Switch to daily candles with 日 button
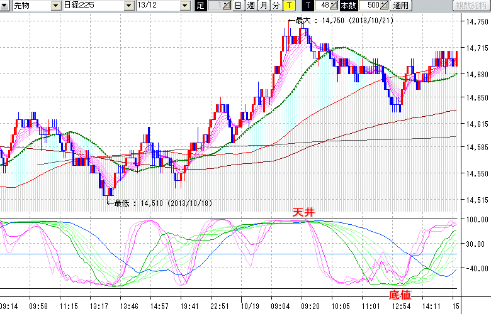Viewport: 491px width, 314px height. coord(237,6)
